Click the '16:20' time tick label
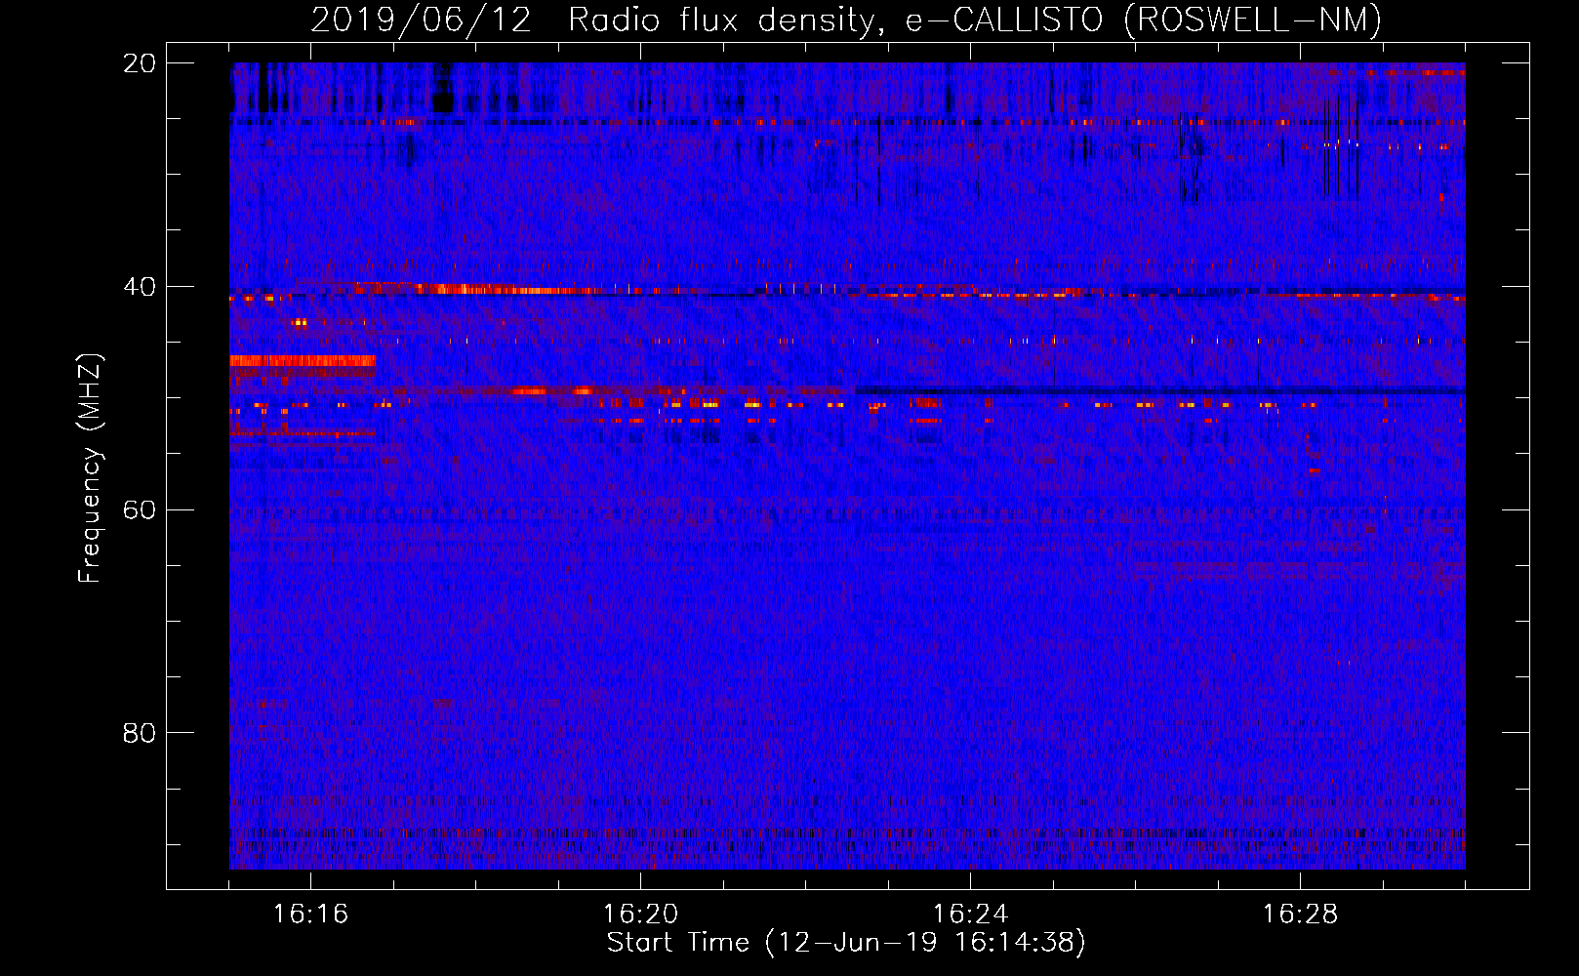 click(x=640, y=915)
